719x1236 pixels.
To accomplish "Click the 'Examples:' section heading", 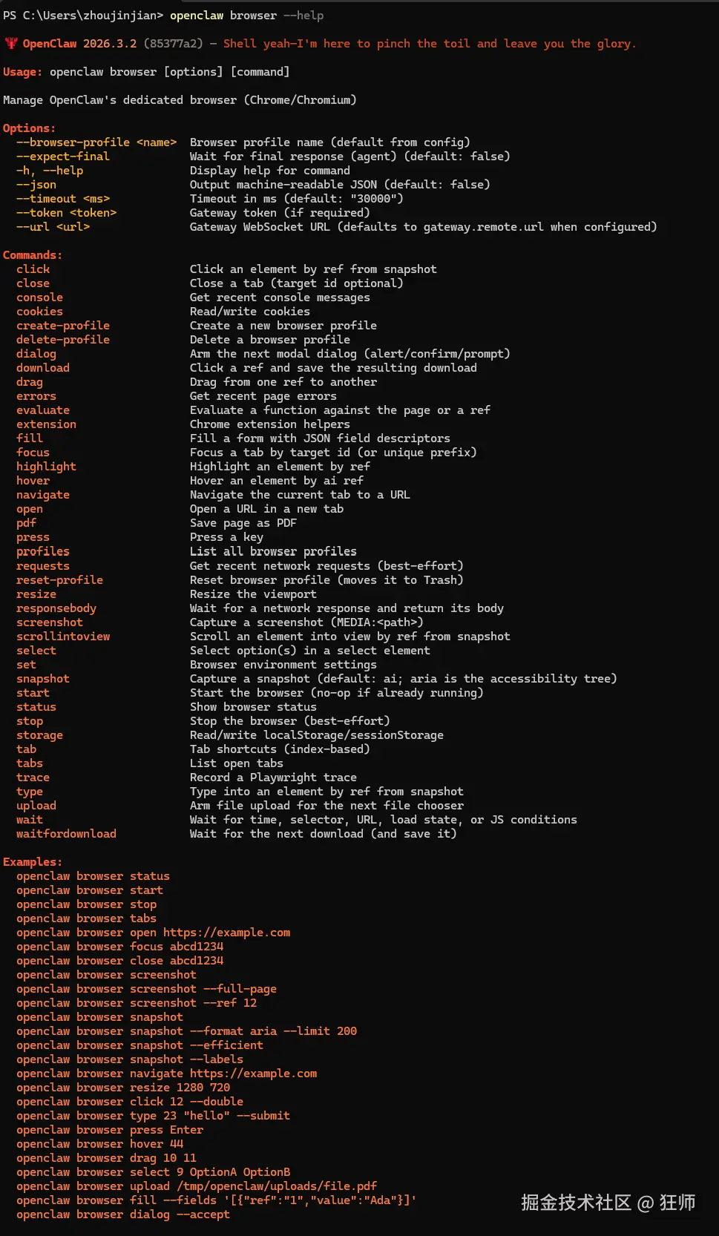I will click(33, 862).
